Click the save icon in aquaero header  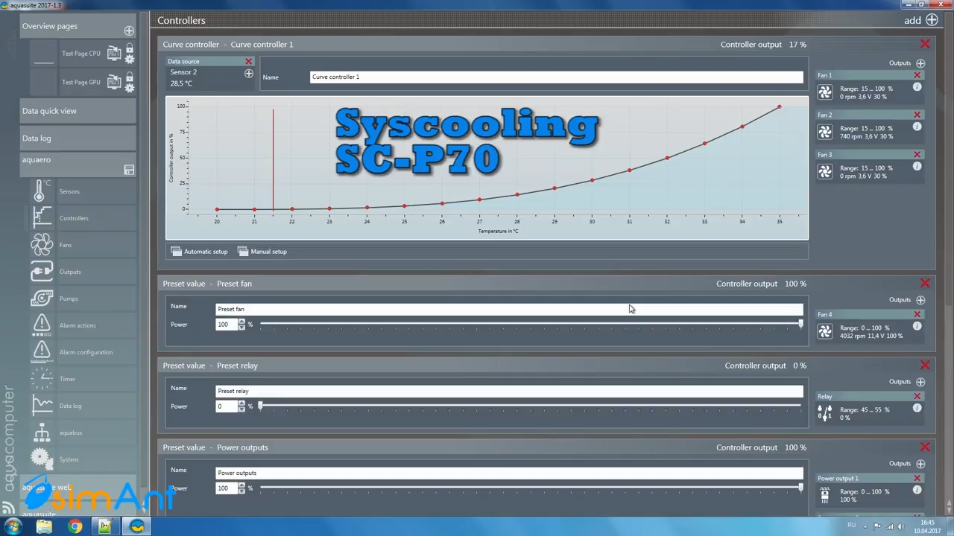[x=129, y=170]
